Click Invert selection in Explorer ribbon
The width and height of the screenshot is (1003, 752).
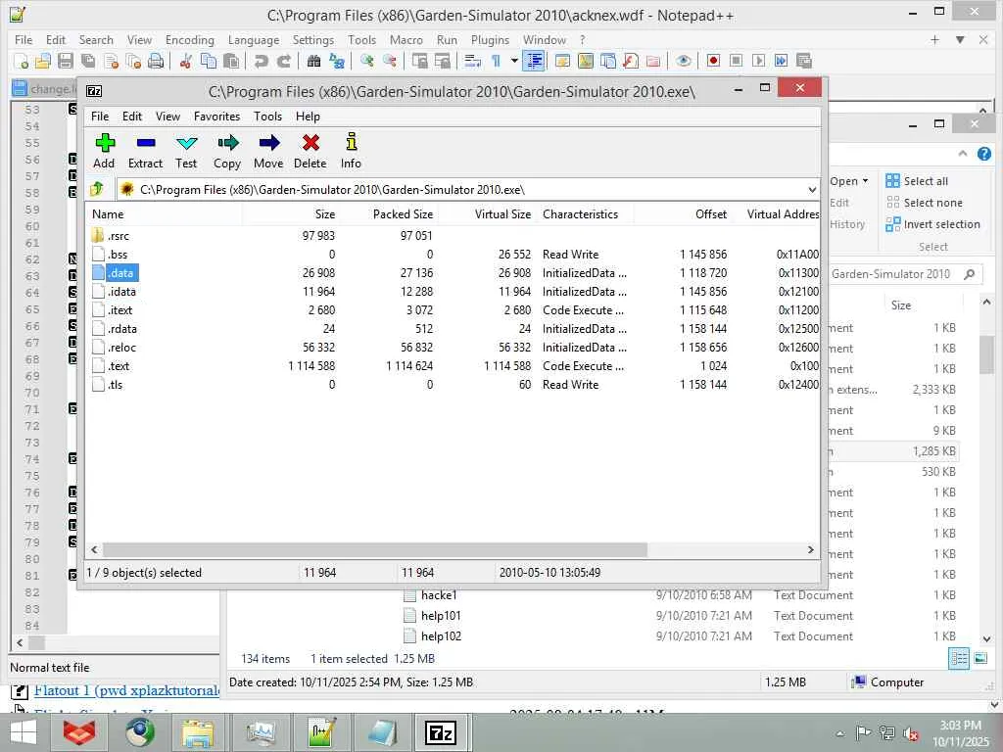tap(932, 224)
